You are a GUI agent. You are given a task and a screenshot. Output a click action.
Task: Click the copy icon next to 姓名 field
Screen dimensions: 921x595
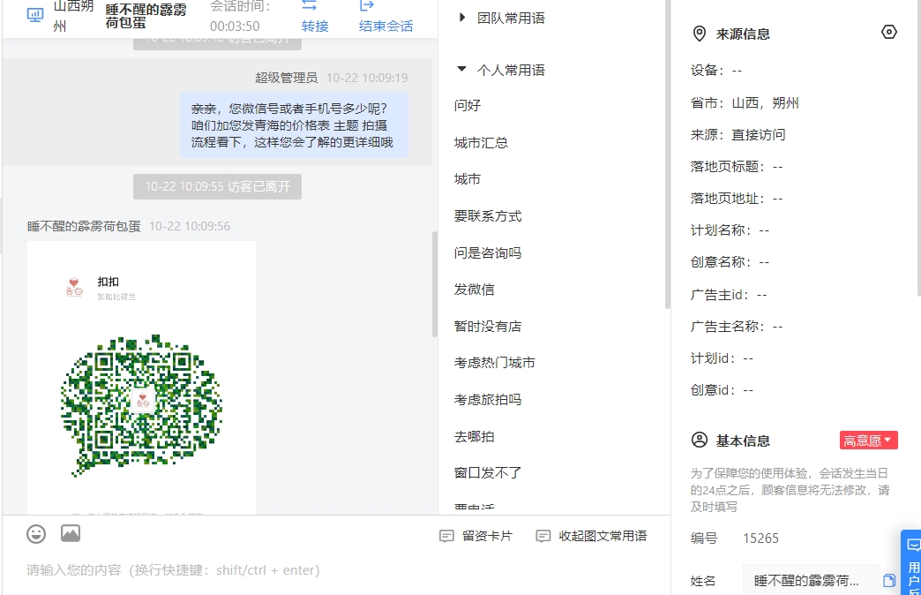coord(889,581)
